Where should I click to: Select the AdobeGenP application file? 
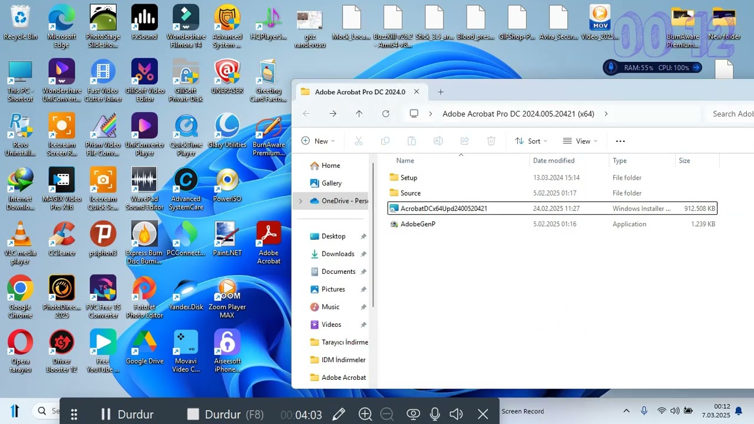pos(552,224)
